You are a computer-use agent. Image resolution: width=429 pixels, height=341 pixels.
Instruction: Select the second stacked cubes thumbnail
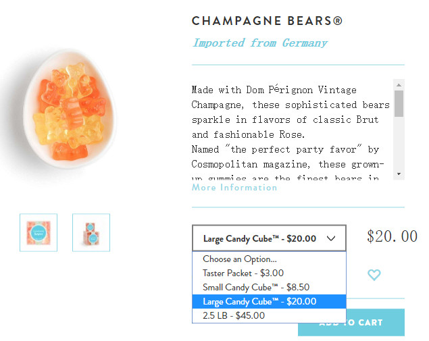(91, 232)
